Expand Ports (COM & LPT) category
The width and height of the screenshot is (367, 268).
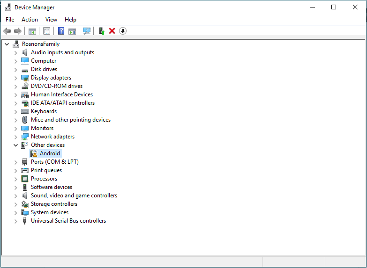[15, 162]
